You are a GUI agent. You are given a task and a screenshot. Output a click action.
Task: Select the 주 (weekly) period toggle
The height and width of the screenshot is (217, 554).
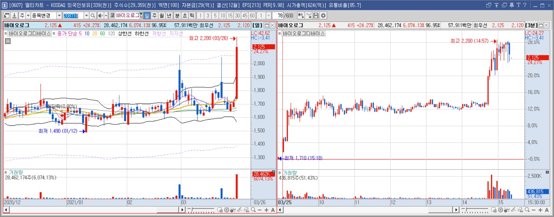(154, 16)
